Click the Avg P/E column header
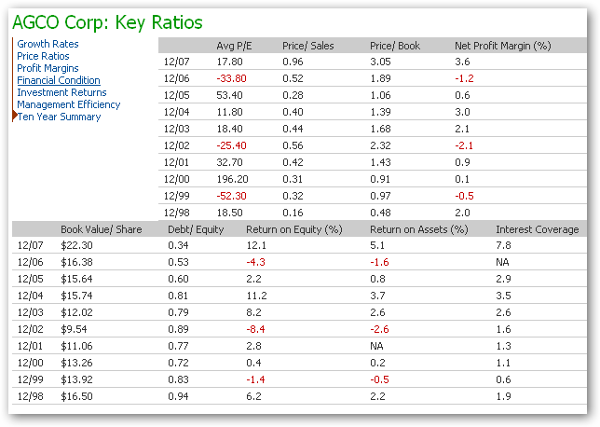Screen dimensions: 600x427 coord(235,46)
